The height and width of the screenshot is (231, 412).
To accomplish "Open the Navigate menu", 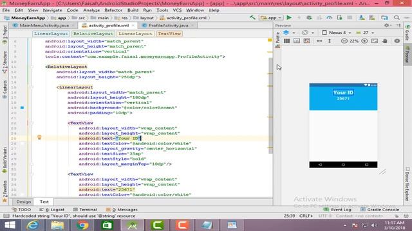I will [x=53, y=10].
